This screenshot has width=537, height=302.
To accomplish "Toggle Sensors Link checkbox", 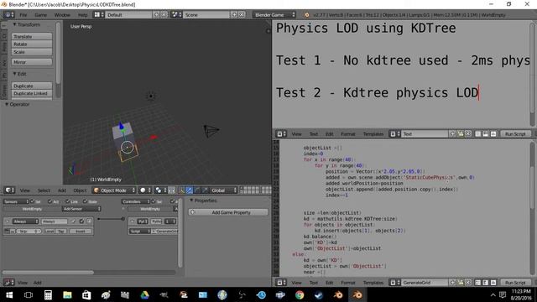I will coord(68,201).
